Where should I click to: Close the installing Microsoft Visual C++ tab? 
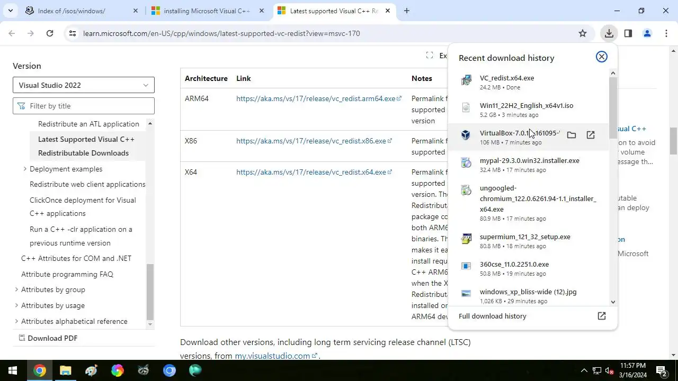(x=262, y=11)
